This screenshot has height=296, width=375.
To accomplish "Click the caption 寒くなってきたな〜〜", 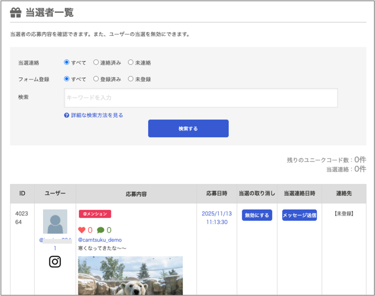I will coord(102,248).
